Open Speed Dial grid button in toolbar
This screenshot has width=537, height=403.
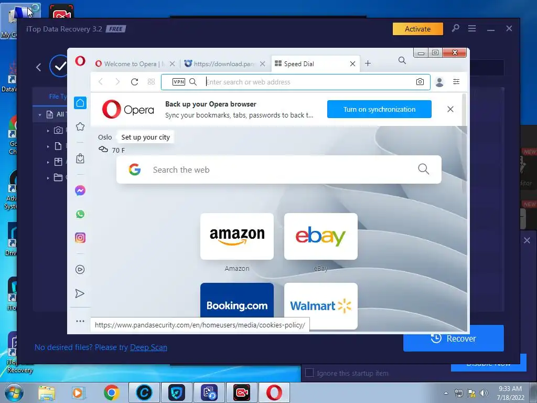[152, 82]
